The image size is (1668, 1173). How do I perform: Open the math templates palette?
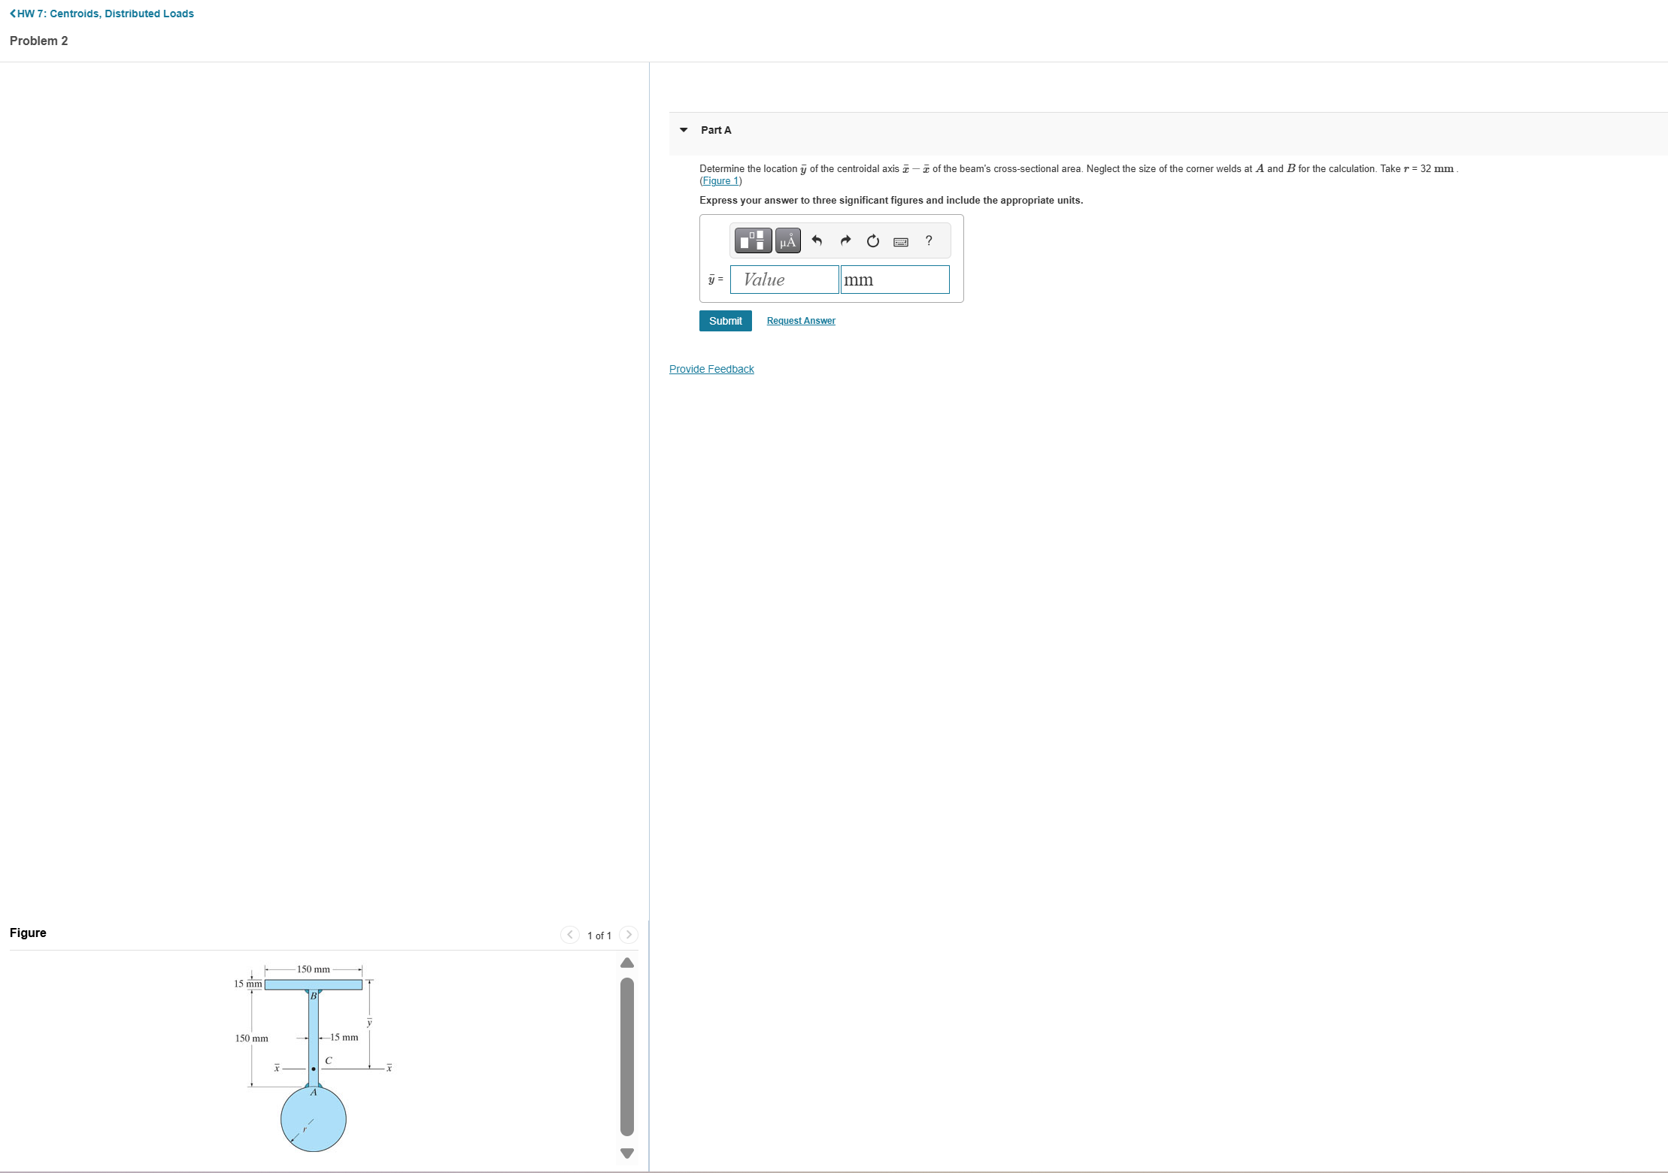click(752, 240)
